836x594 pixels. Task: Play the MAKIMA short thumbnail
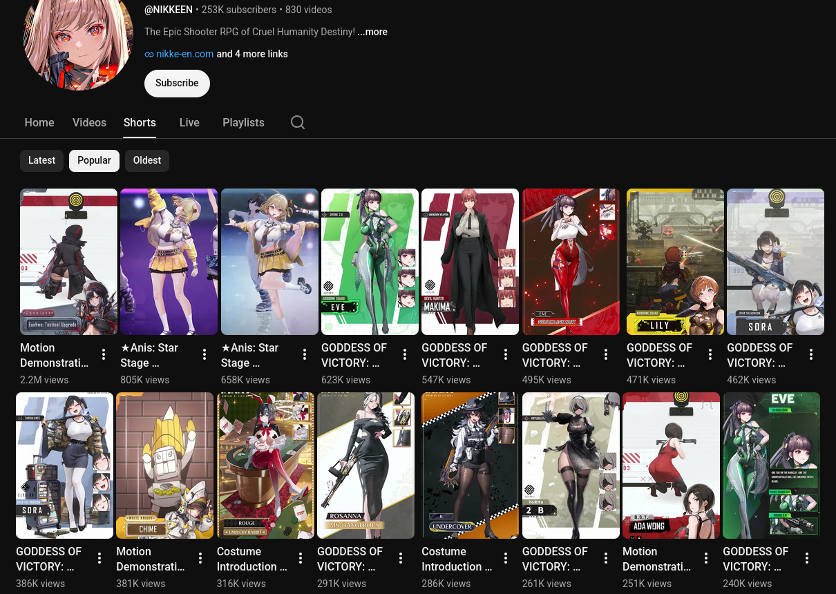[470, 262]
